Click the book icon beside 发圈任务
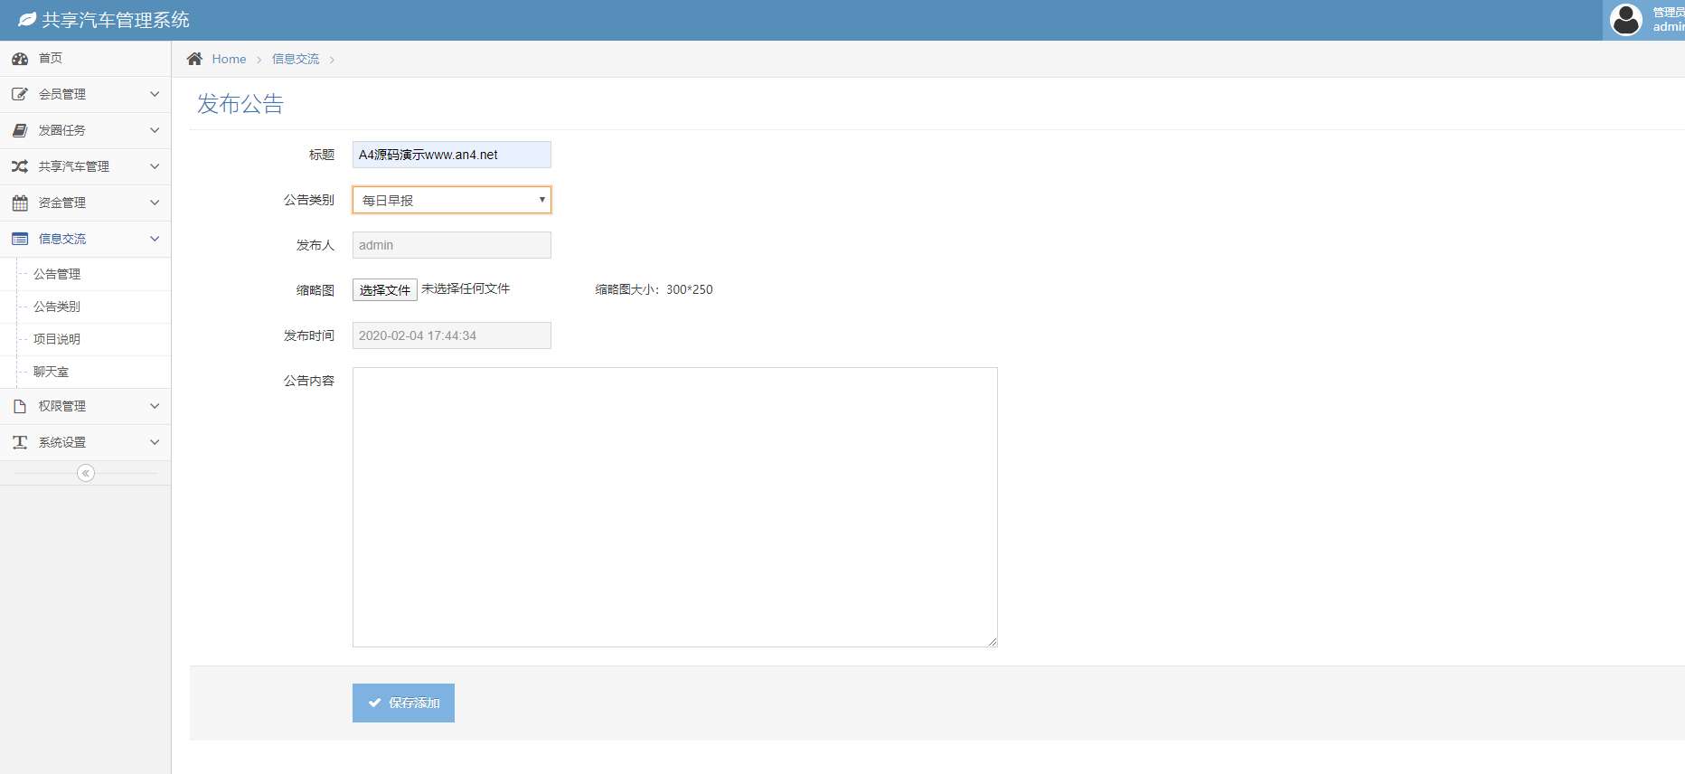Viewport: 1685px width, 774px height. click(x=20, y=130)
